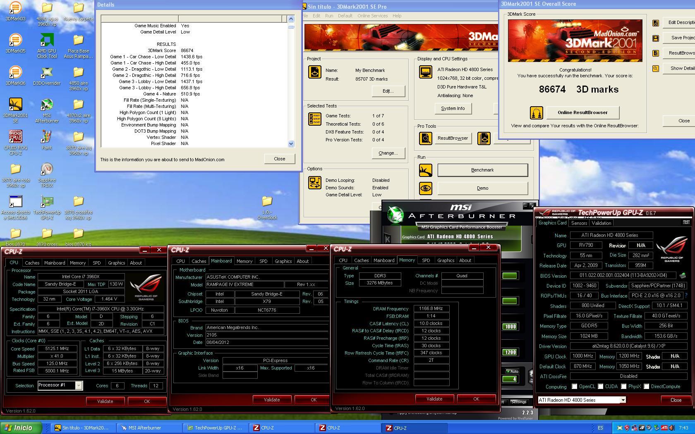Open Placa Base Asus Rampage folder
This screenshot has height=434, width=695.
pyautogui.click(x=78, y=46)
